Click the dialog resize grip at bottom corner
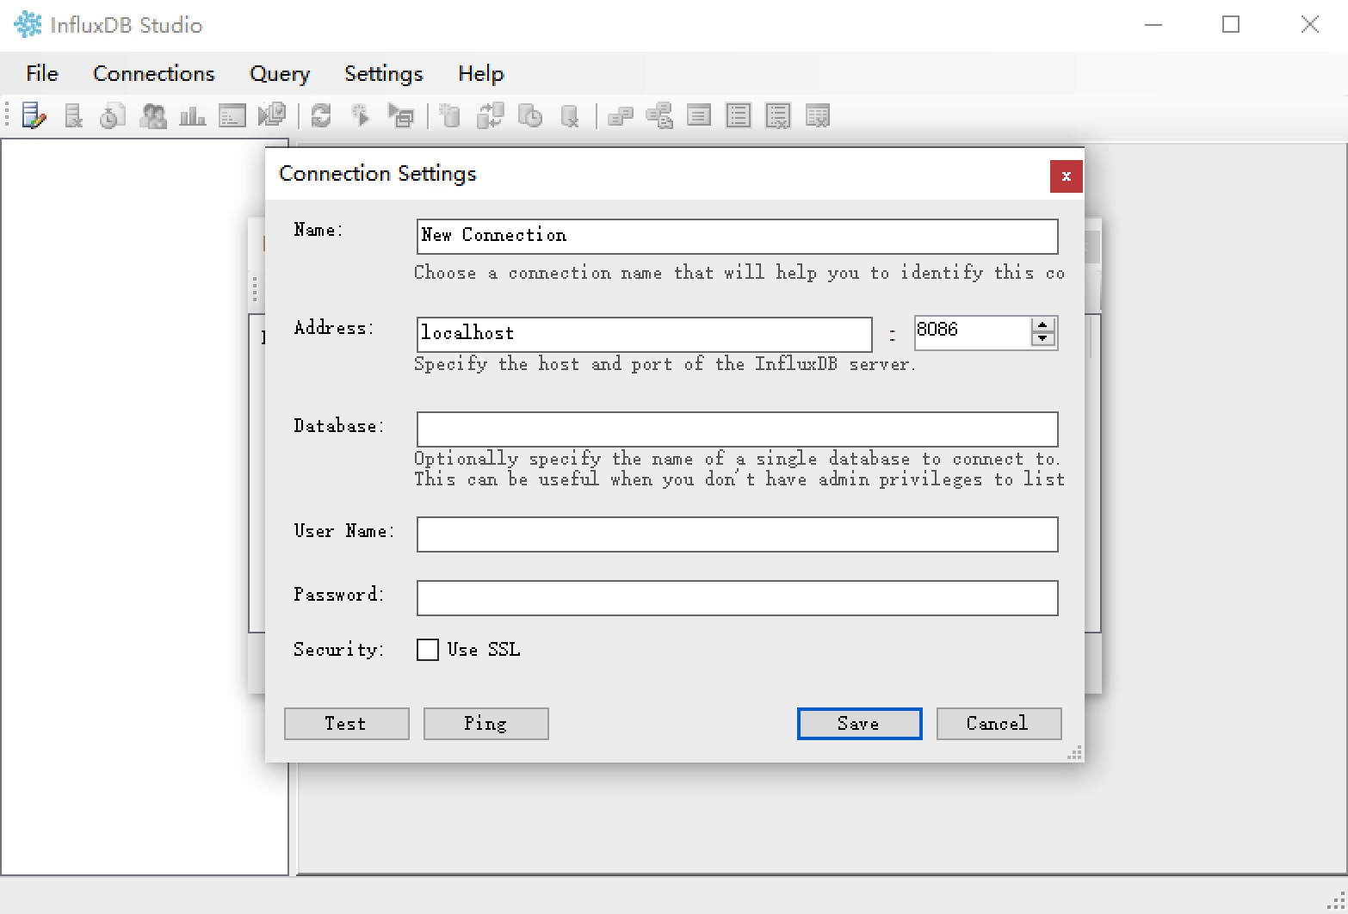 (x=1074, y=752)
